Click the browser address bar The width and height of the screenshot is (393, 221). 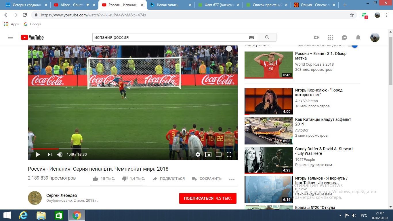click(190, 15)
